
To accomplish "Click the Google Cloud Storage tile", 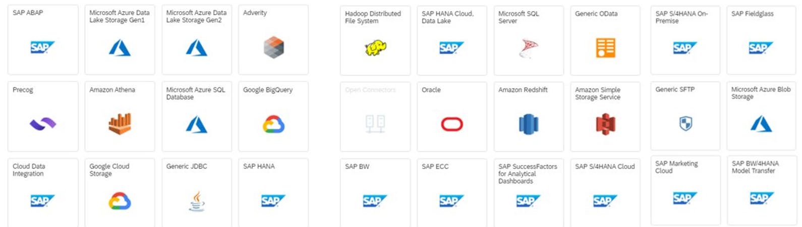I will point(120,192).
